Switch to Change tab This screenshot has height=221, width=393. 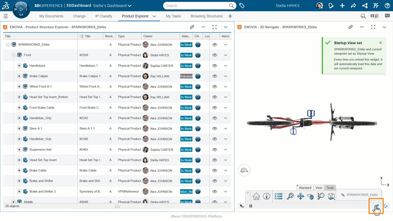coord(79,16)
